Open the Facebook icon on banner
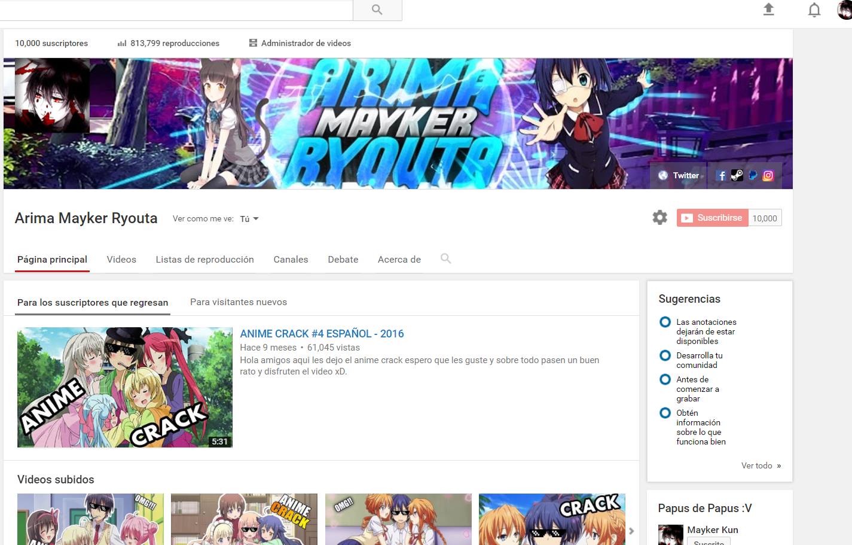852x545 pixels. click(721, 175)
